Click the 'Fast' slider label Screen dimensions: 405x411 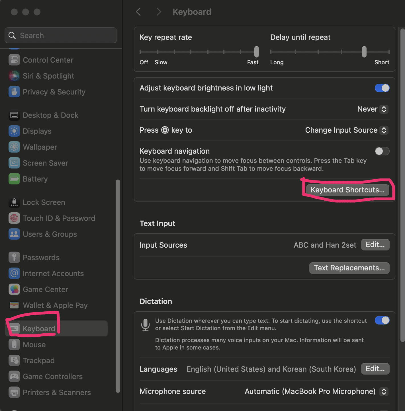pyautogui.click(x=253, y=62)
